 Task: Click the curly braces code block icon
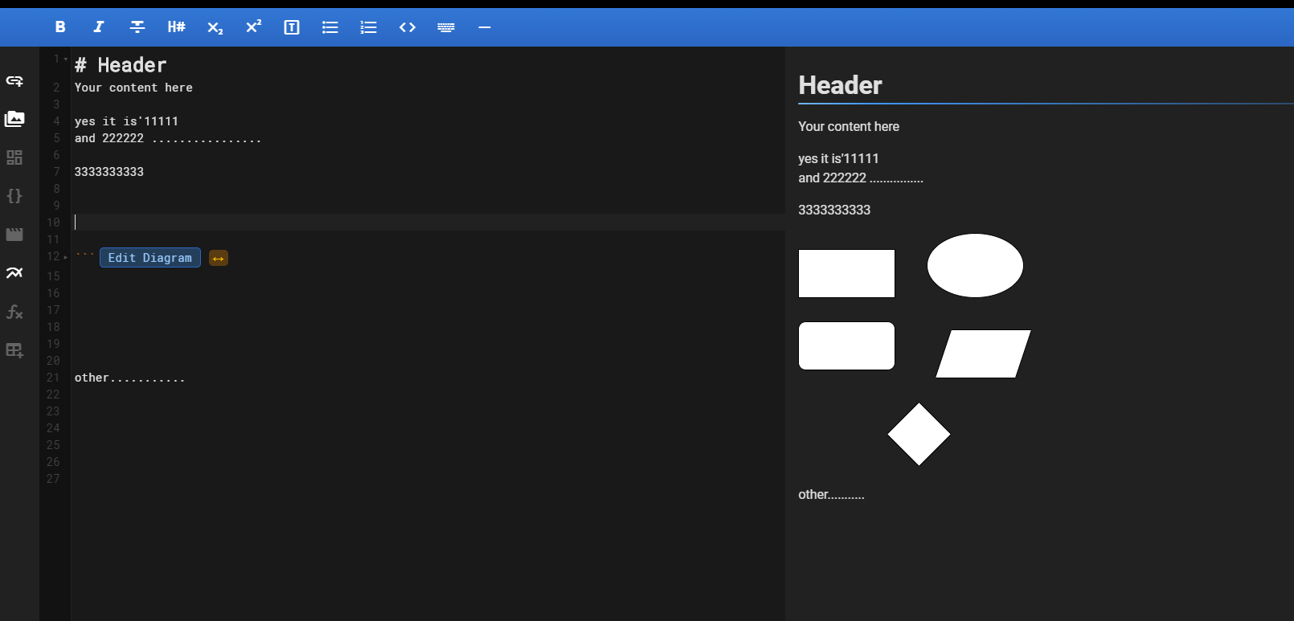pyautogui.click(x=14, y=196)
